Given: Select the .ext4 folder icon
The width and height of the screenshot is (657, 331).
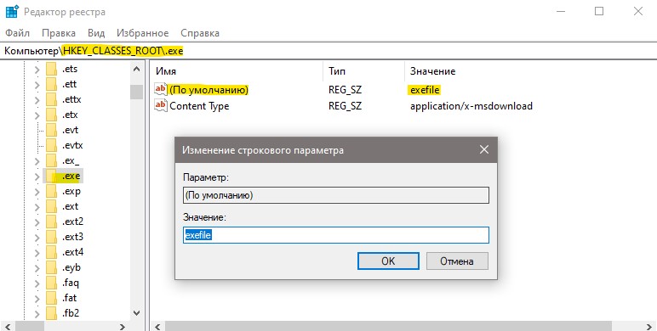Looking at the screenshot, I should (x=51, y=252).
